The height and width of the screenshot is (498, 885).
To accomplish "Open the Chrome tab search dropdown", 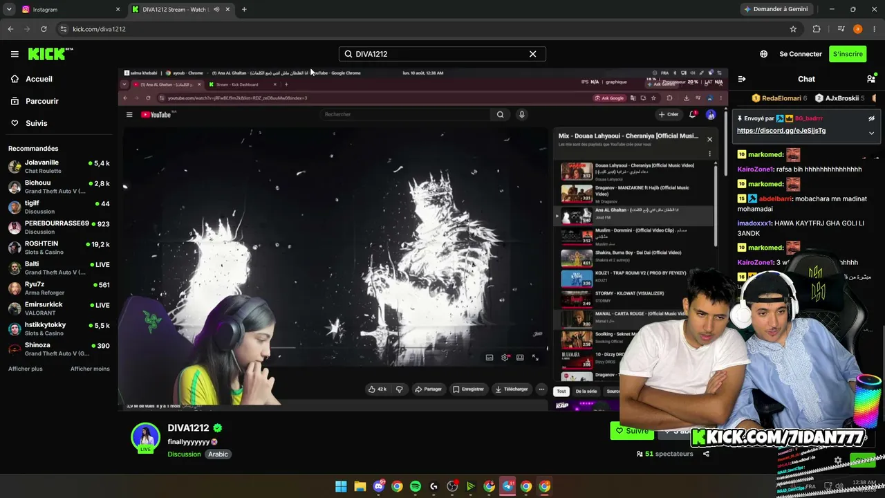I will pos(9,10).
